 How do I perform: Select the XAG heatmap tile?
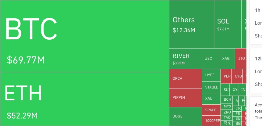(x=227, y=58)
